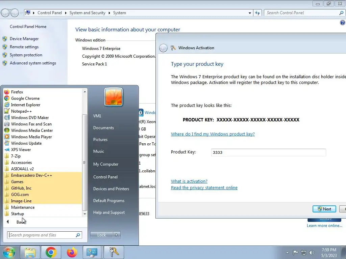Launch Google Chrome from the programs list
Image resolution: width=346 pixels, height=259 pixels.
[25, 98]
